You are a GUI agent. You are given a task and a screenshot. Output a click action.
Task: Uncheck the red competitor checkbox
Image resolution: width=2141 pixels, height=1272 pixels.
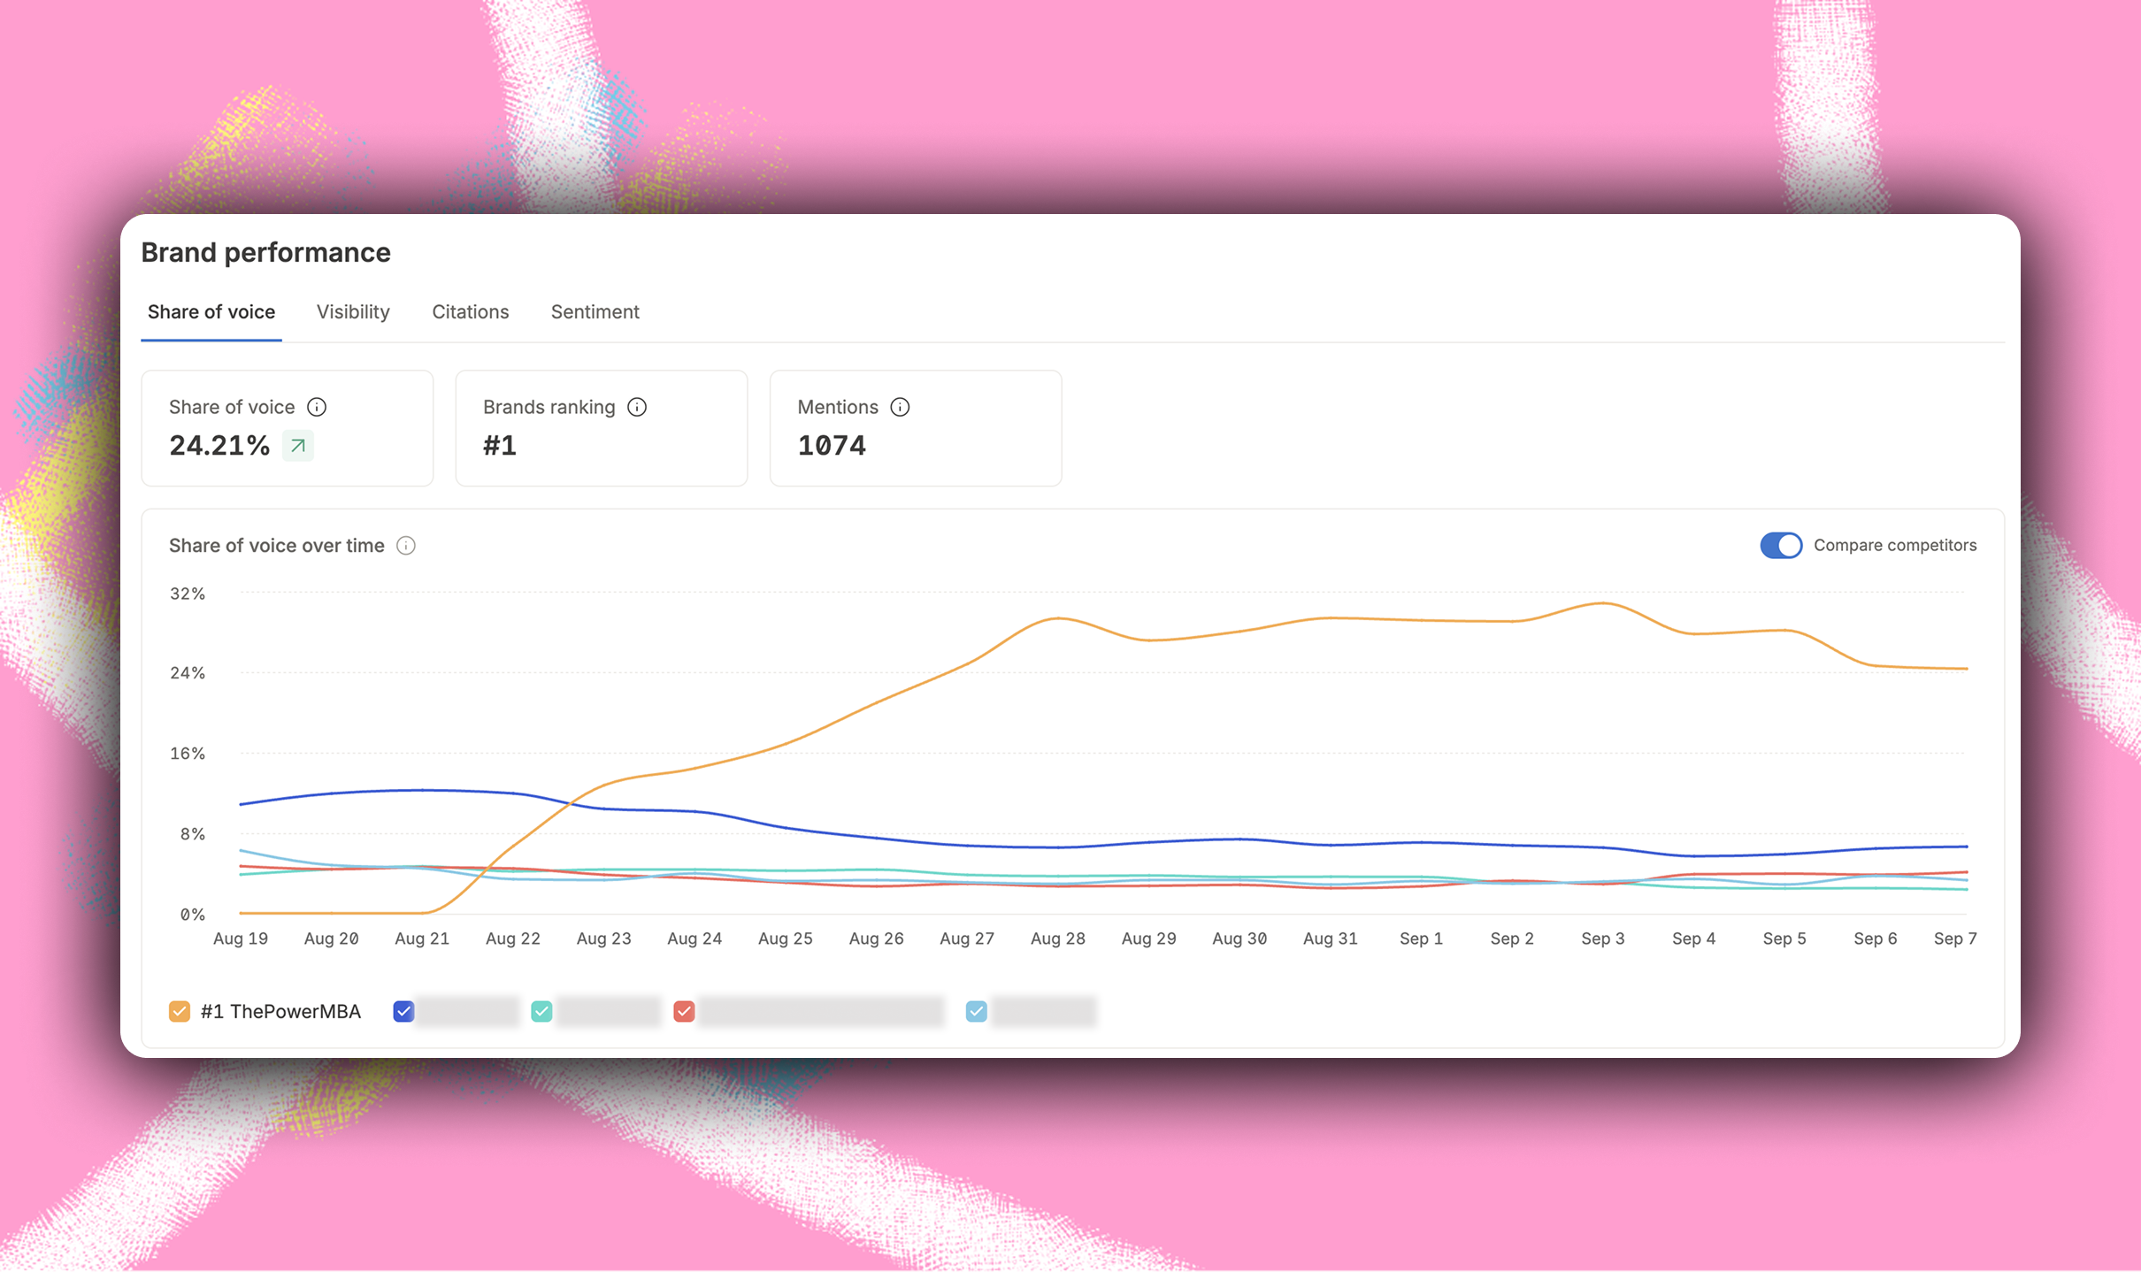click(684, 1011)
